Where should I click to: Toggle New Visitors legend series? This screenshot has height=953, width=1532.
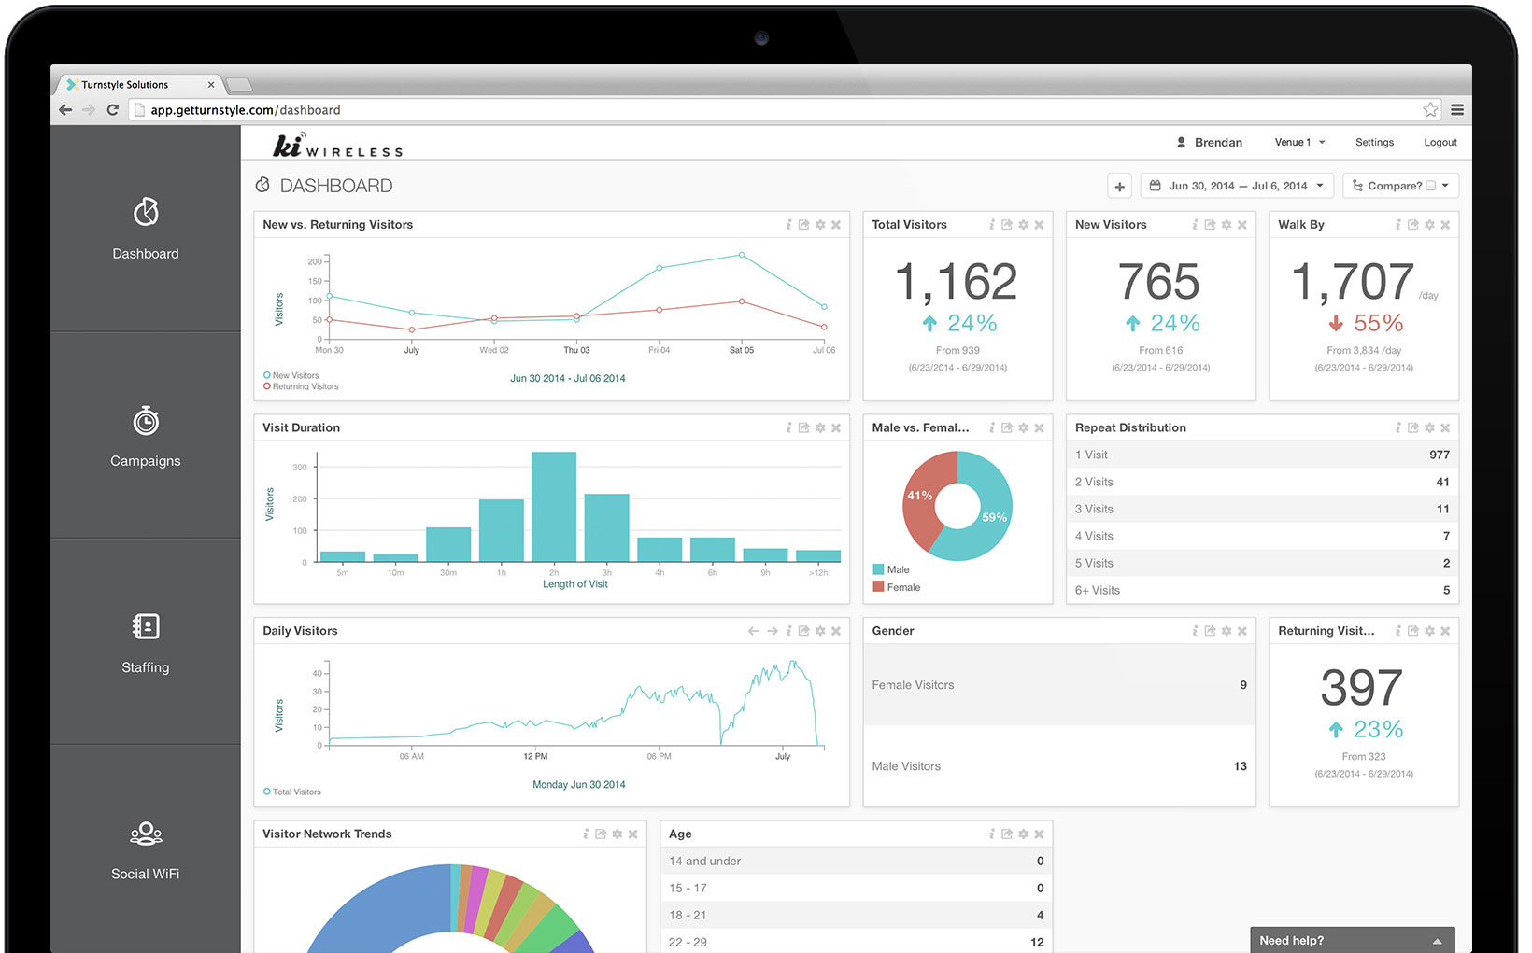coord(291,375)
